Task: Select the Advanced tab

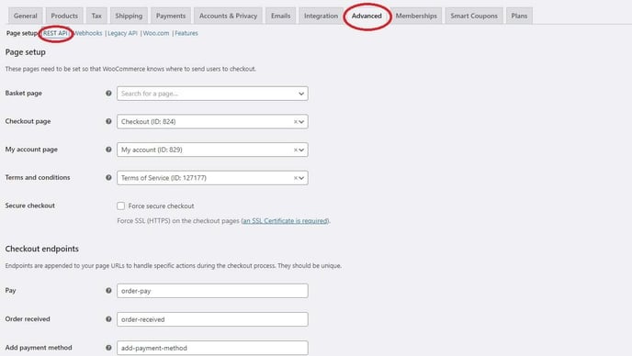Action: pos(367,16)
